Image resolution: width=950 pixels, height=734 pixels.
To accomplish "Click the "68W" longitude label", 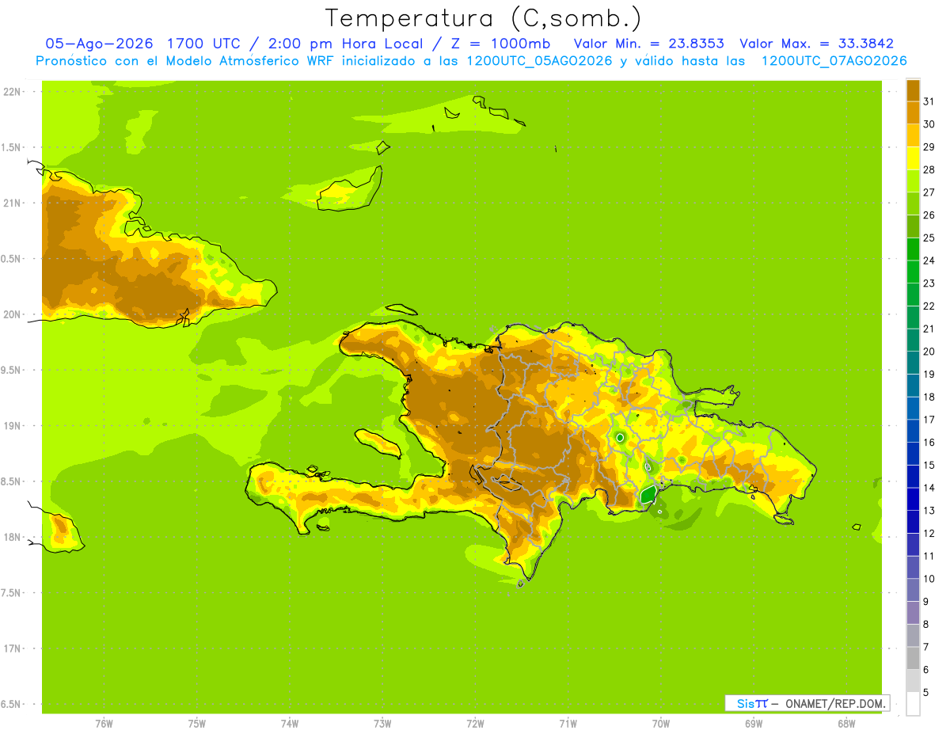I will [846, 724].
